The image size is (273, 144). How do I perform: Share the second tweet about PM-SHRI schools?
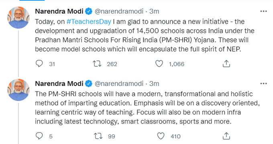[x=226, y=136]
